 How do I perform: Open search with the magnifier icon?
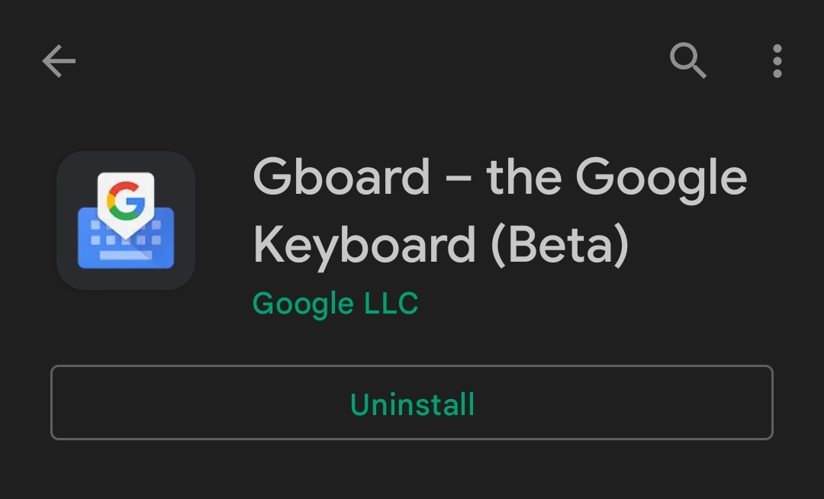[688, 60]
